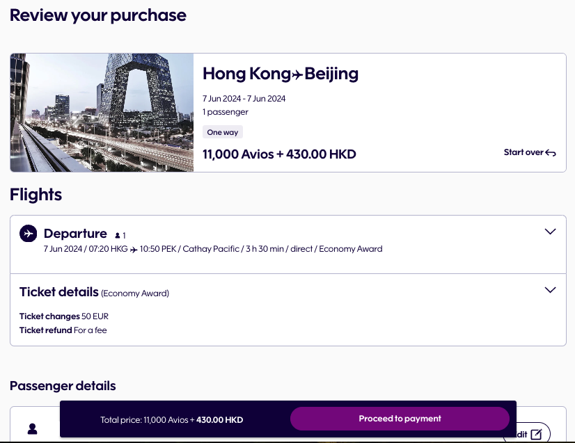Screen dimensions: 575x443
Task: Click the One way trip badge
Action: (x=223, y=132)
